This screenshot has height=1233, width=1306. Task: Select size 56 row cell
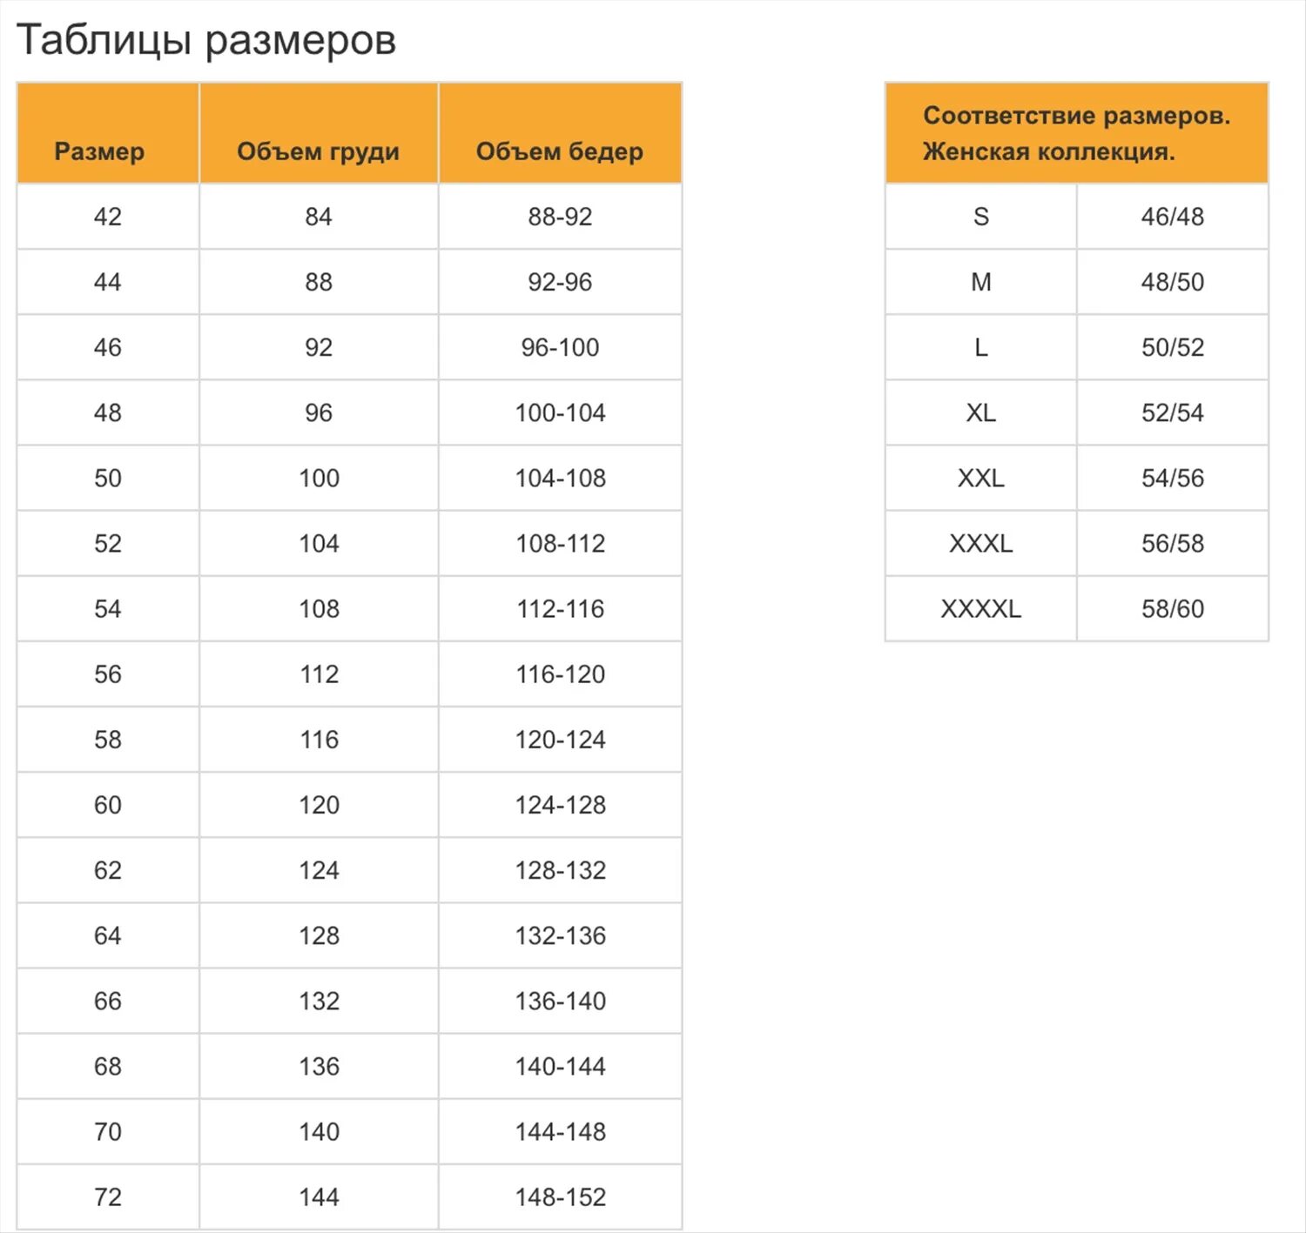point(108,674)
